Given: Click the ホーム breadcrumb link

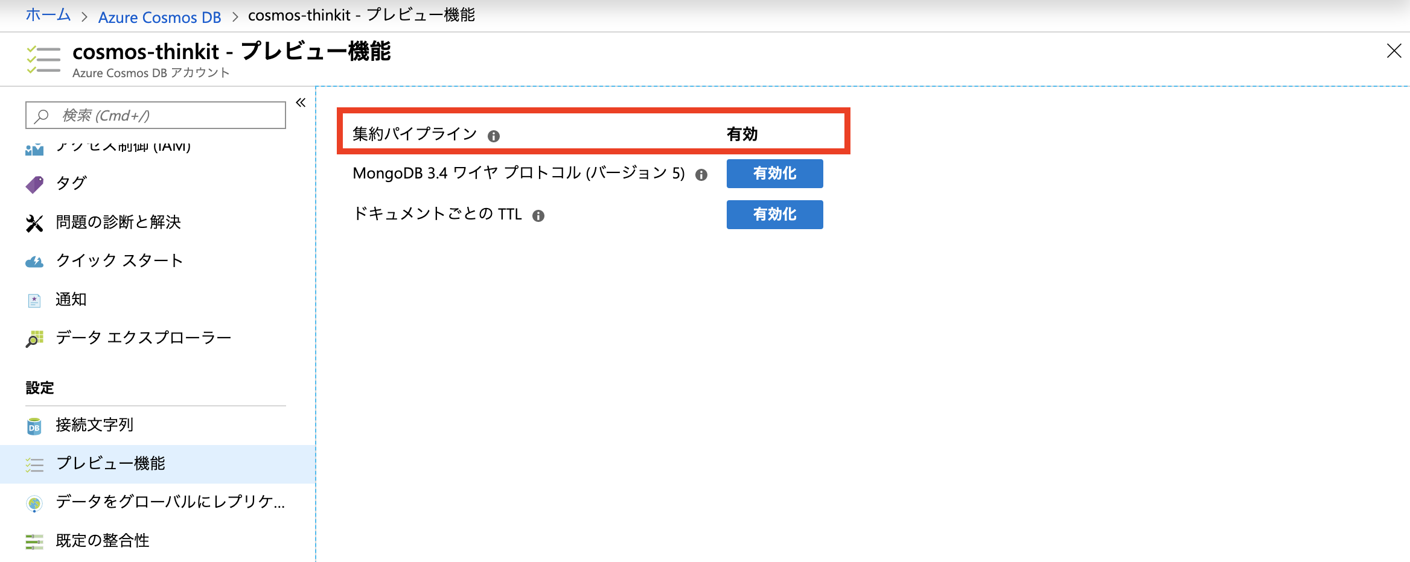Looking at the screenshot, I should pyautogui.click(x=48, y=15).
